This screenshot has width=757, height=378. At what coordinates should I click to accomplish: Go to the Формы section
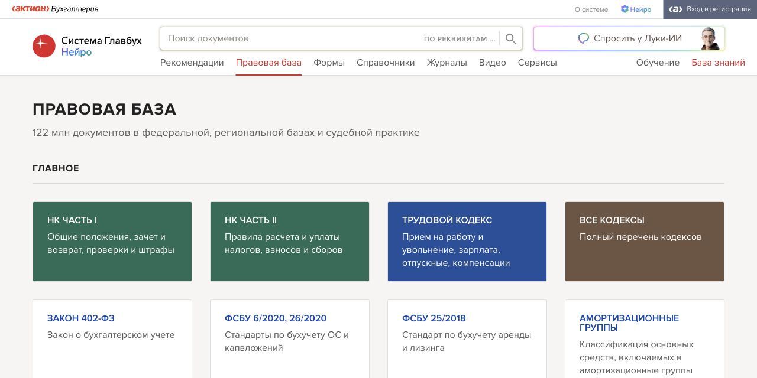coord(329,63)
